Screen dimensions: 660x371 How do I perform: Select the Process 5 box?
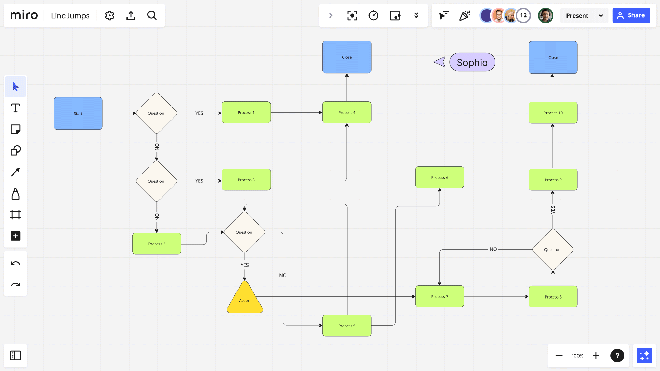(x=347, y=326)
